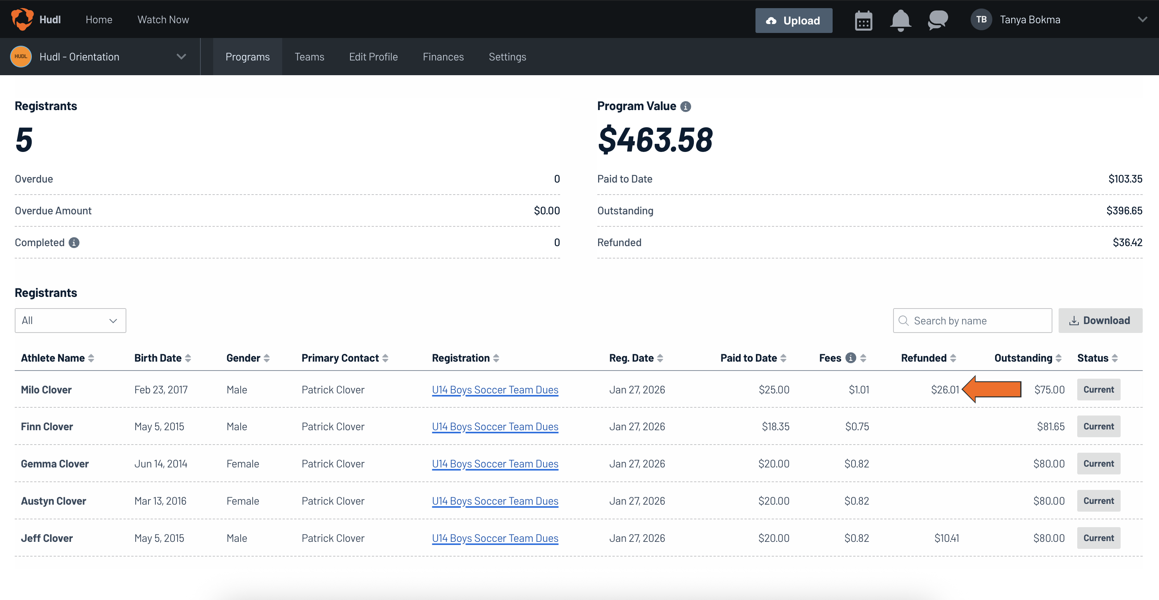Download the registrants list
This screenshot has width=1159, height=600.
pos(1100,321)
